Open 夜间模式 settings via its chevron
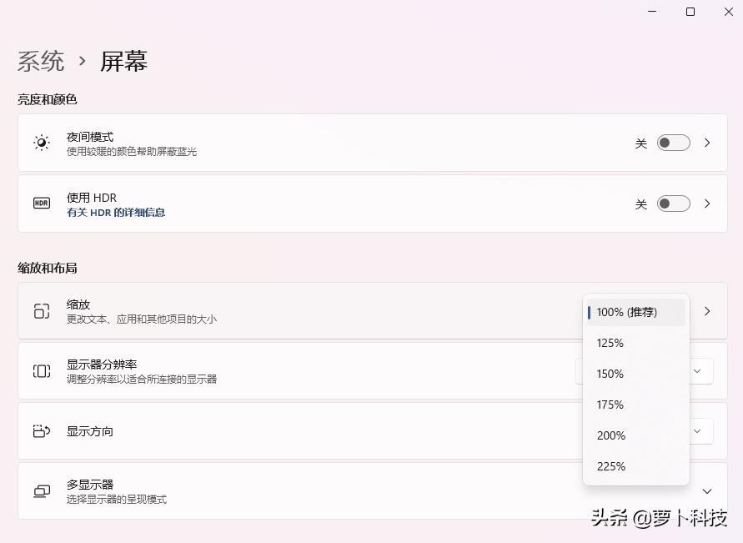Viewport: 743px width, 543px height. pos(707,142)
